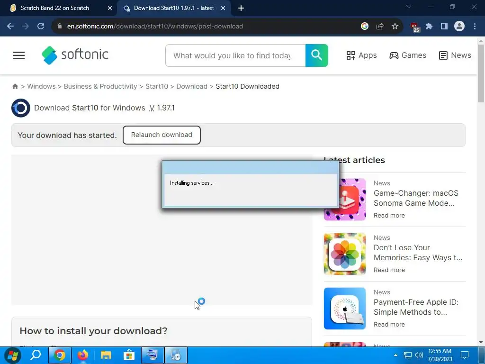Open Chrome from the taskbar
This screenshot has height=364, width=485.
point(60,355)
